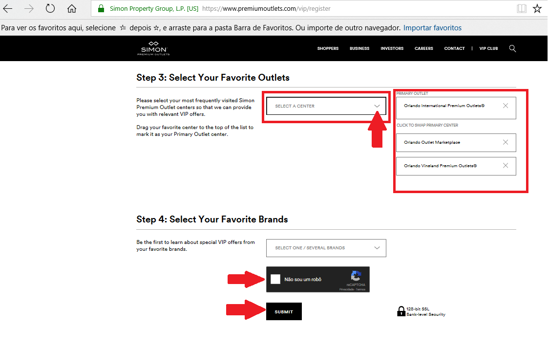Go to browser home page icon
Image resolution: width=548 pixels, height=351 pixels.
72,8
